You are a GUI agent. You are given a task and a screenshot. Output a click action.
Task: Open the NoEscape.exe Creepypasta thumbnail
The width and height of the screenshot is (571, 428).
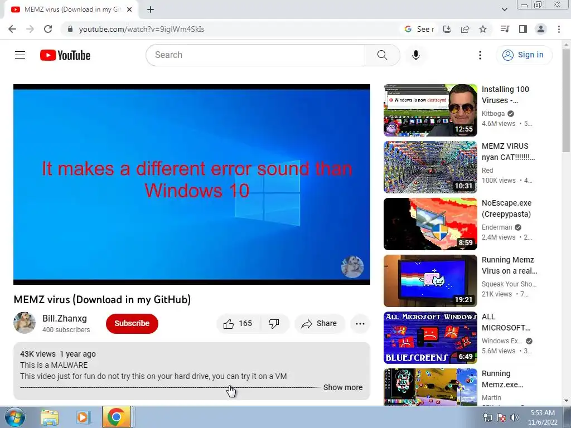430,224
